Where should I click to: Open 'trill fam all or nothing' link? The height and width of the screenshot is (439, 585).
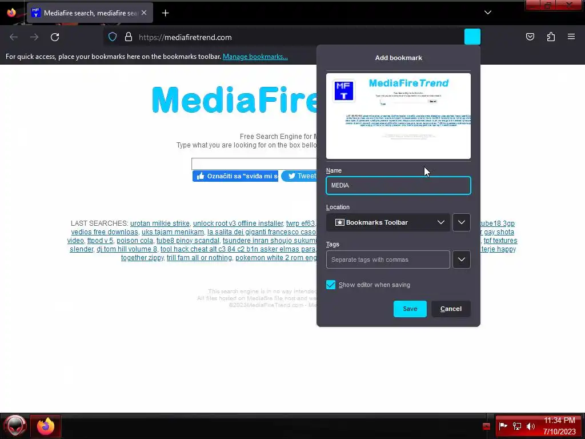pos(199,258)
